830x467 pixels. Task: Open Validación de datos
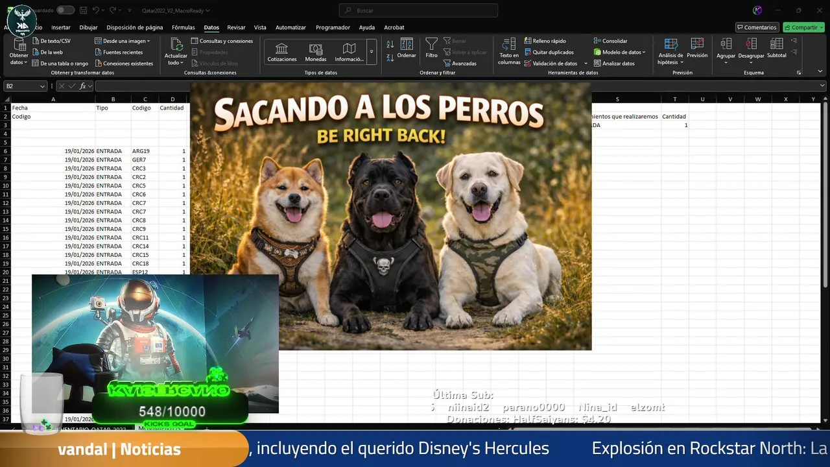pos(551,64)
